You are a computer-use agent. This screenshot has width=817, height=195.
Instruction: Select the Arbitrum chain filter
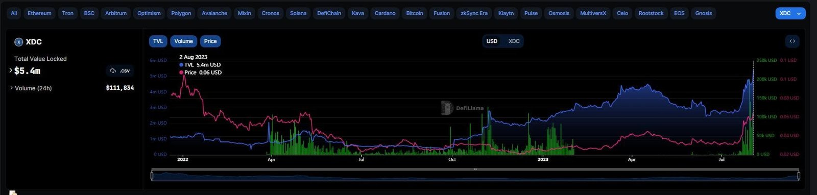116,13
